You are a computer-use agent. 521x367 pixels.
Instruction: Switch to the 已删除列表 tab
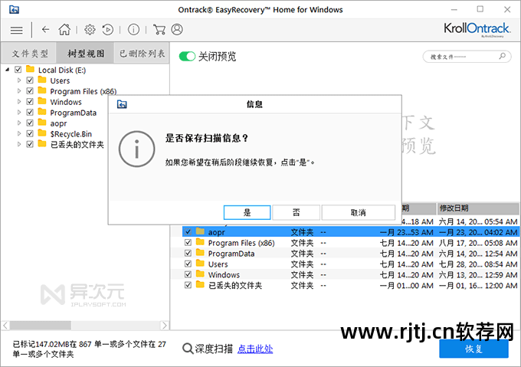tap(142, 53)
